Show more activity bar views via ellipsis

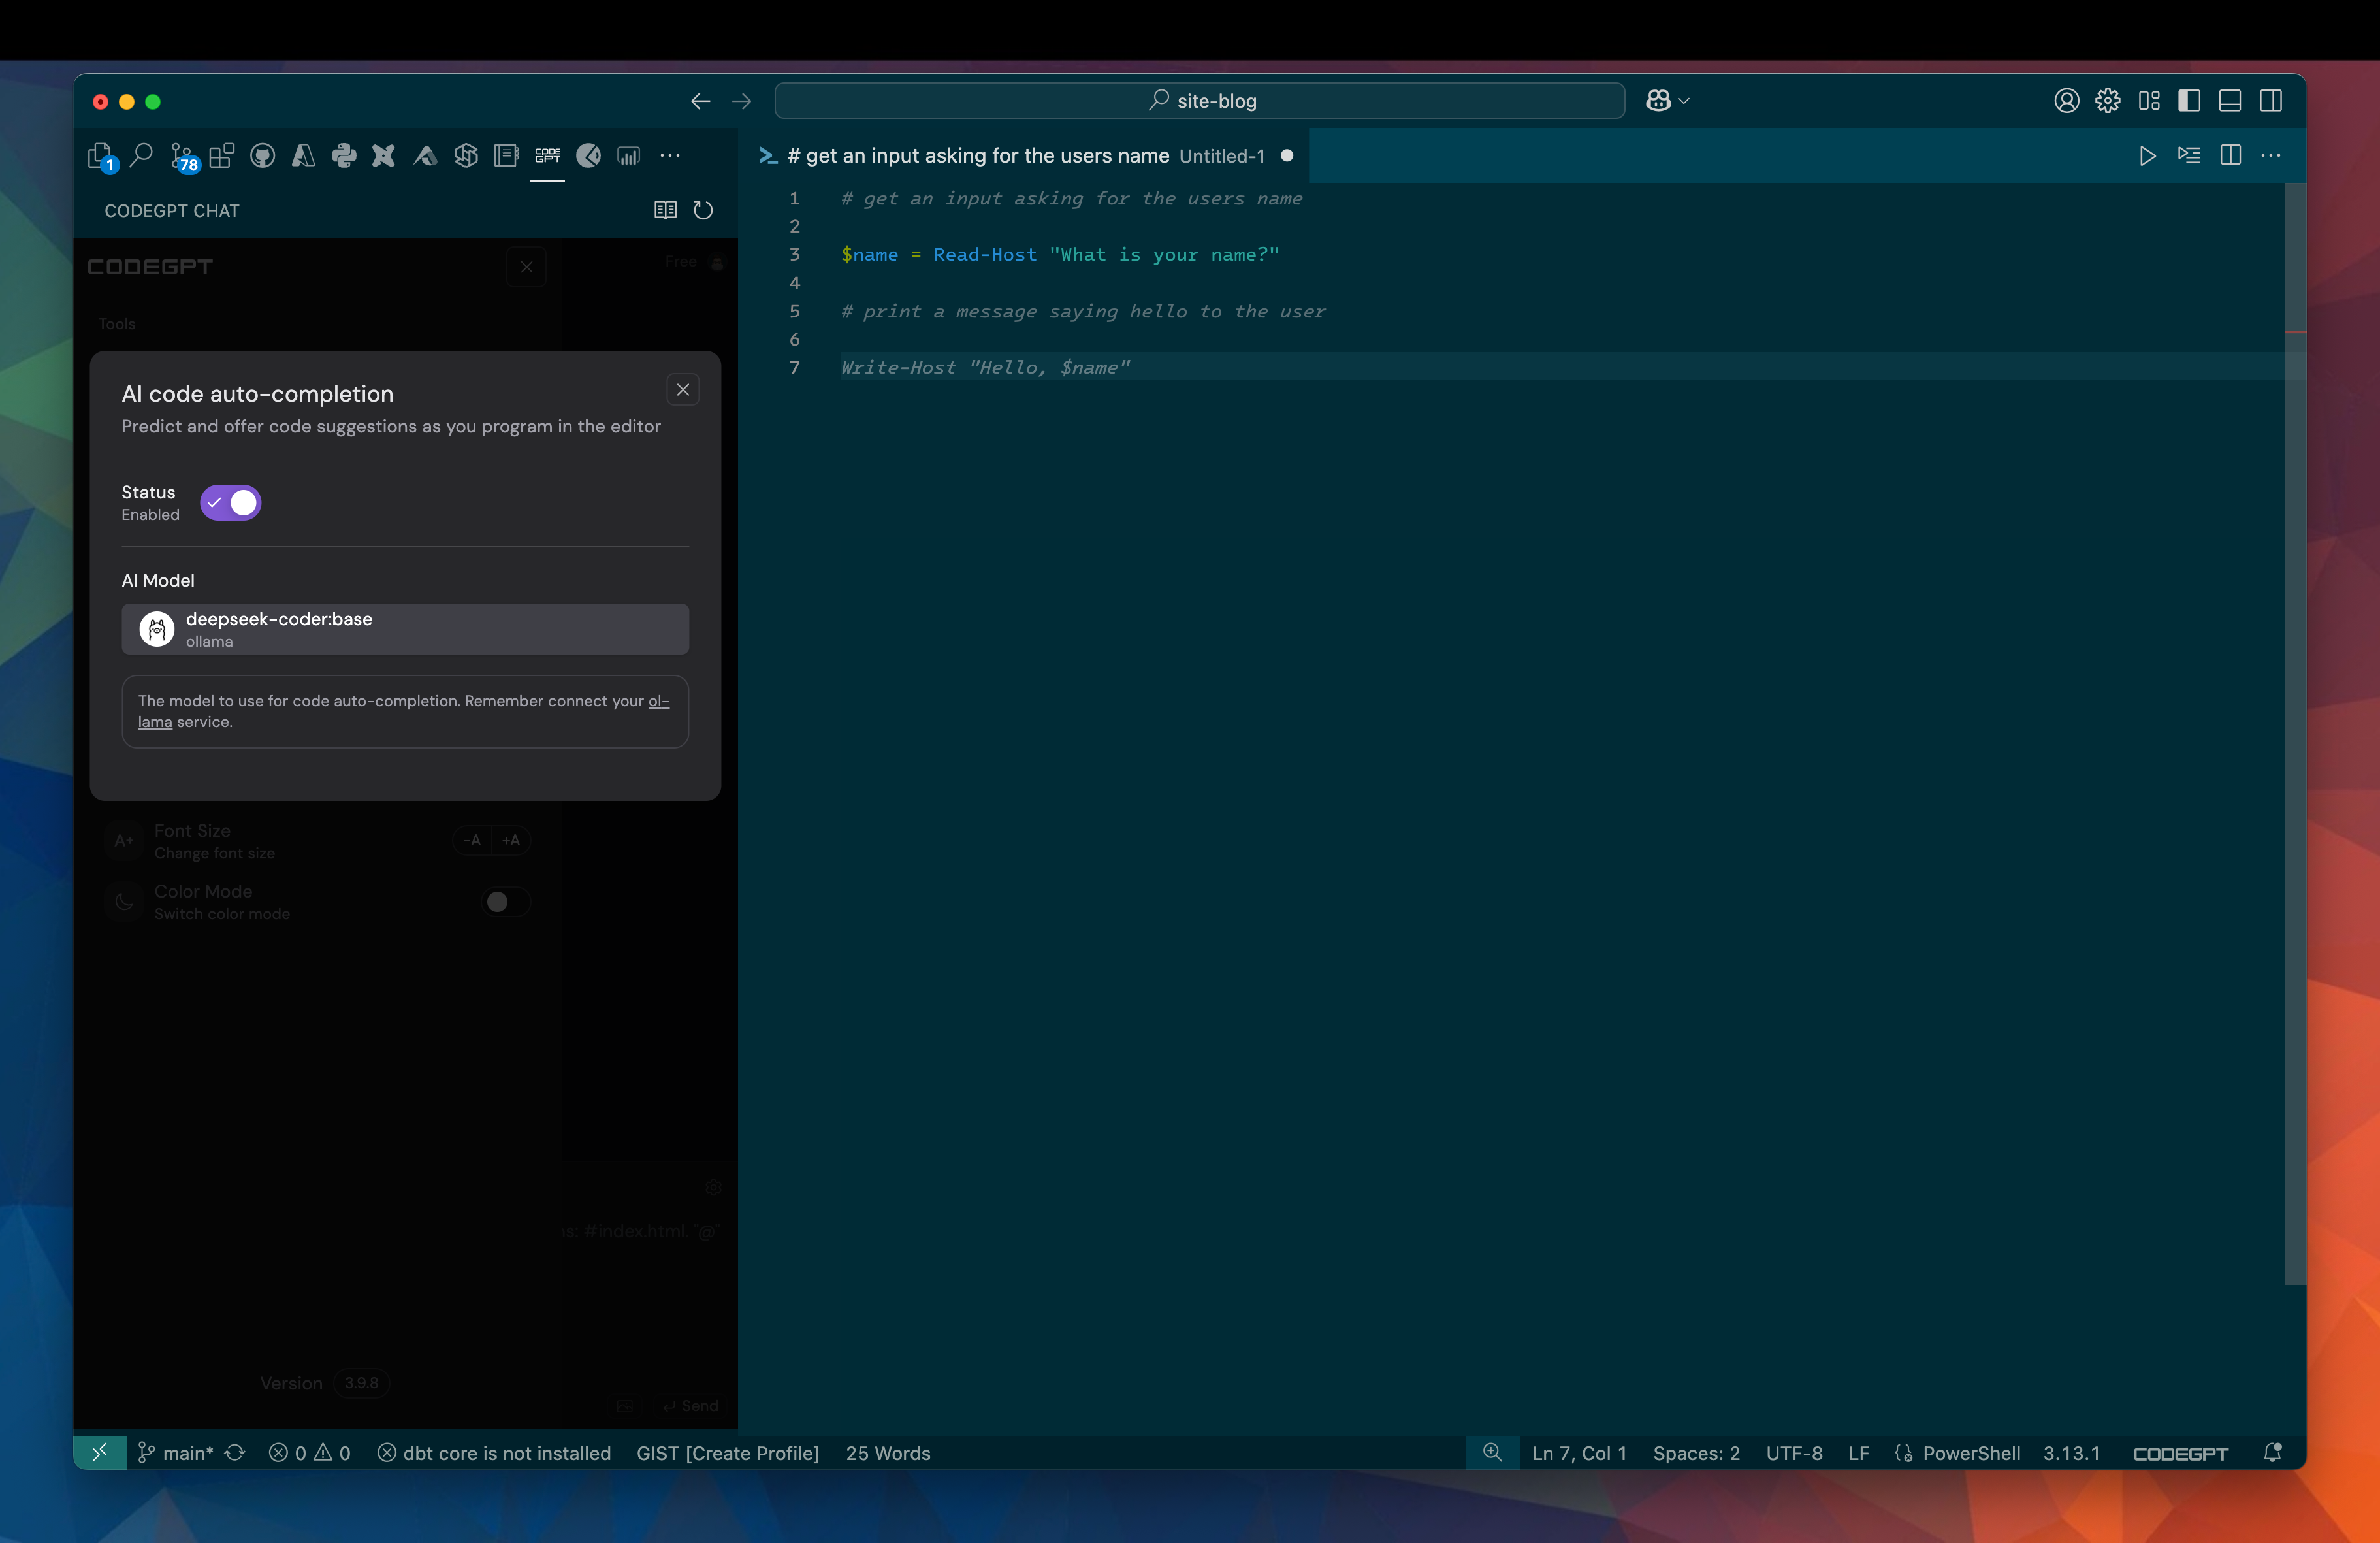670,156
